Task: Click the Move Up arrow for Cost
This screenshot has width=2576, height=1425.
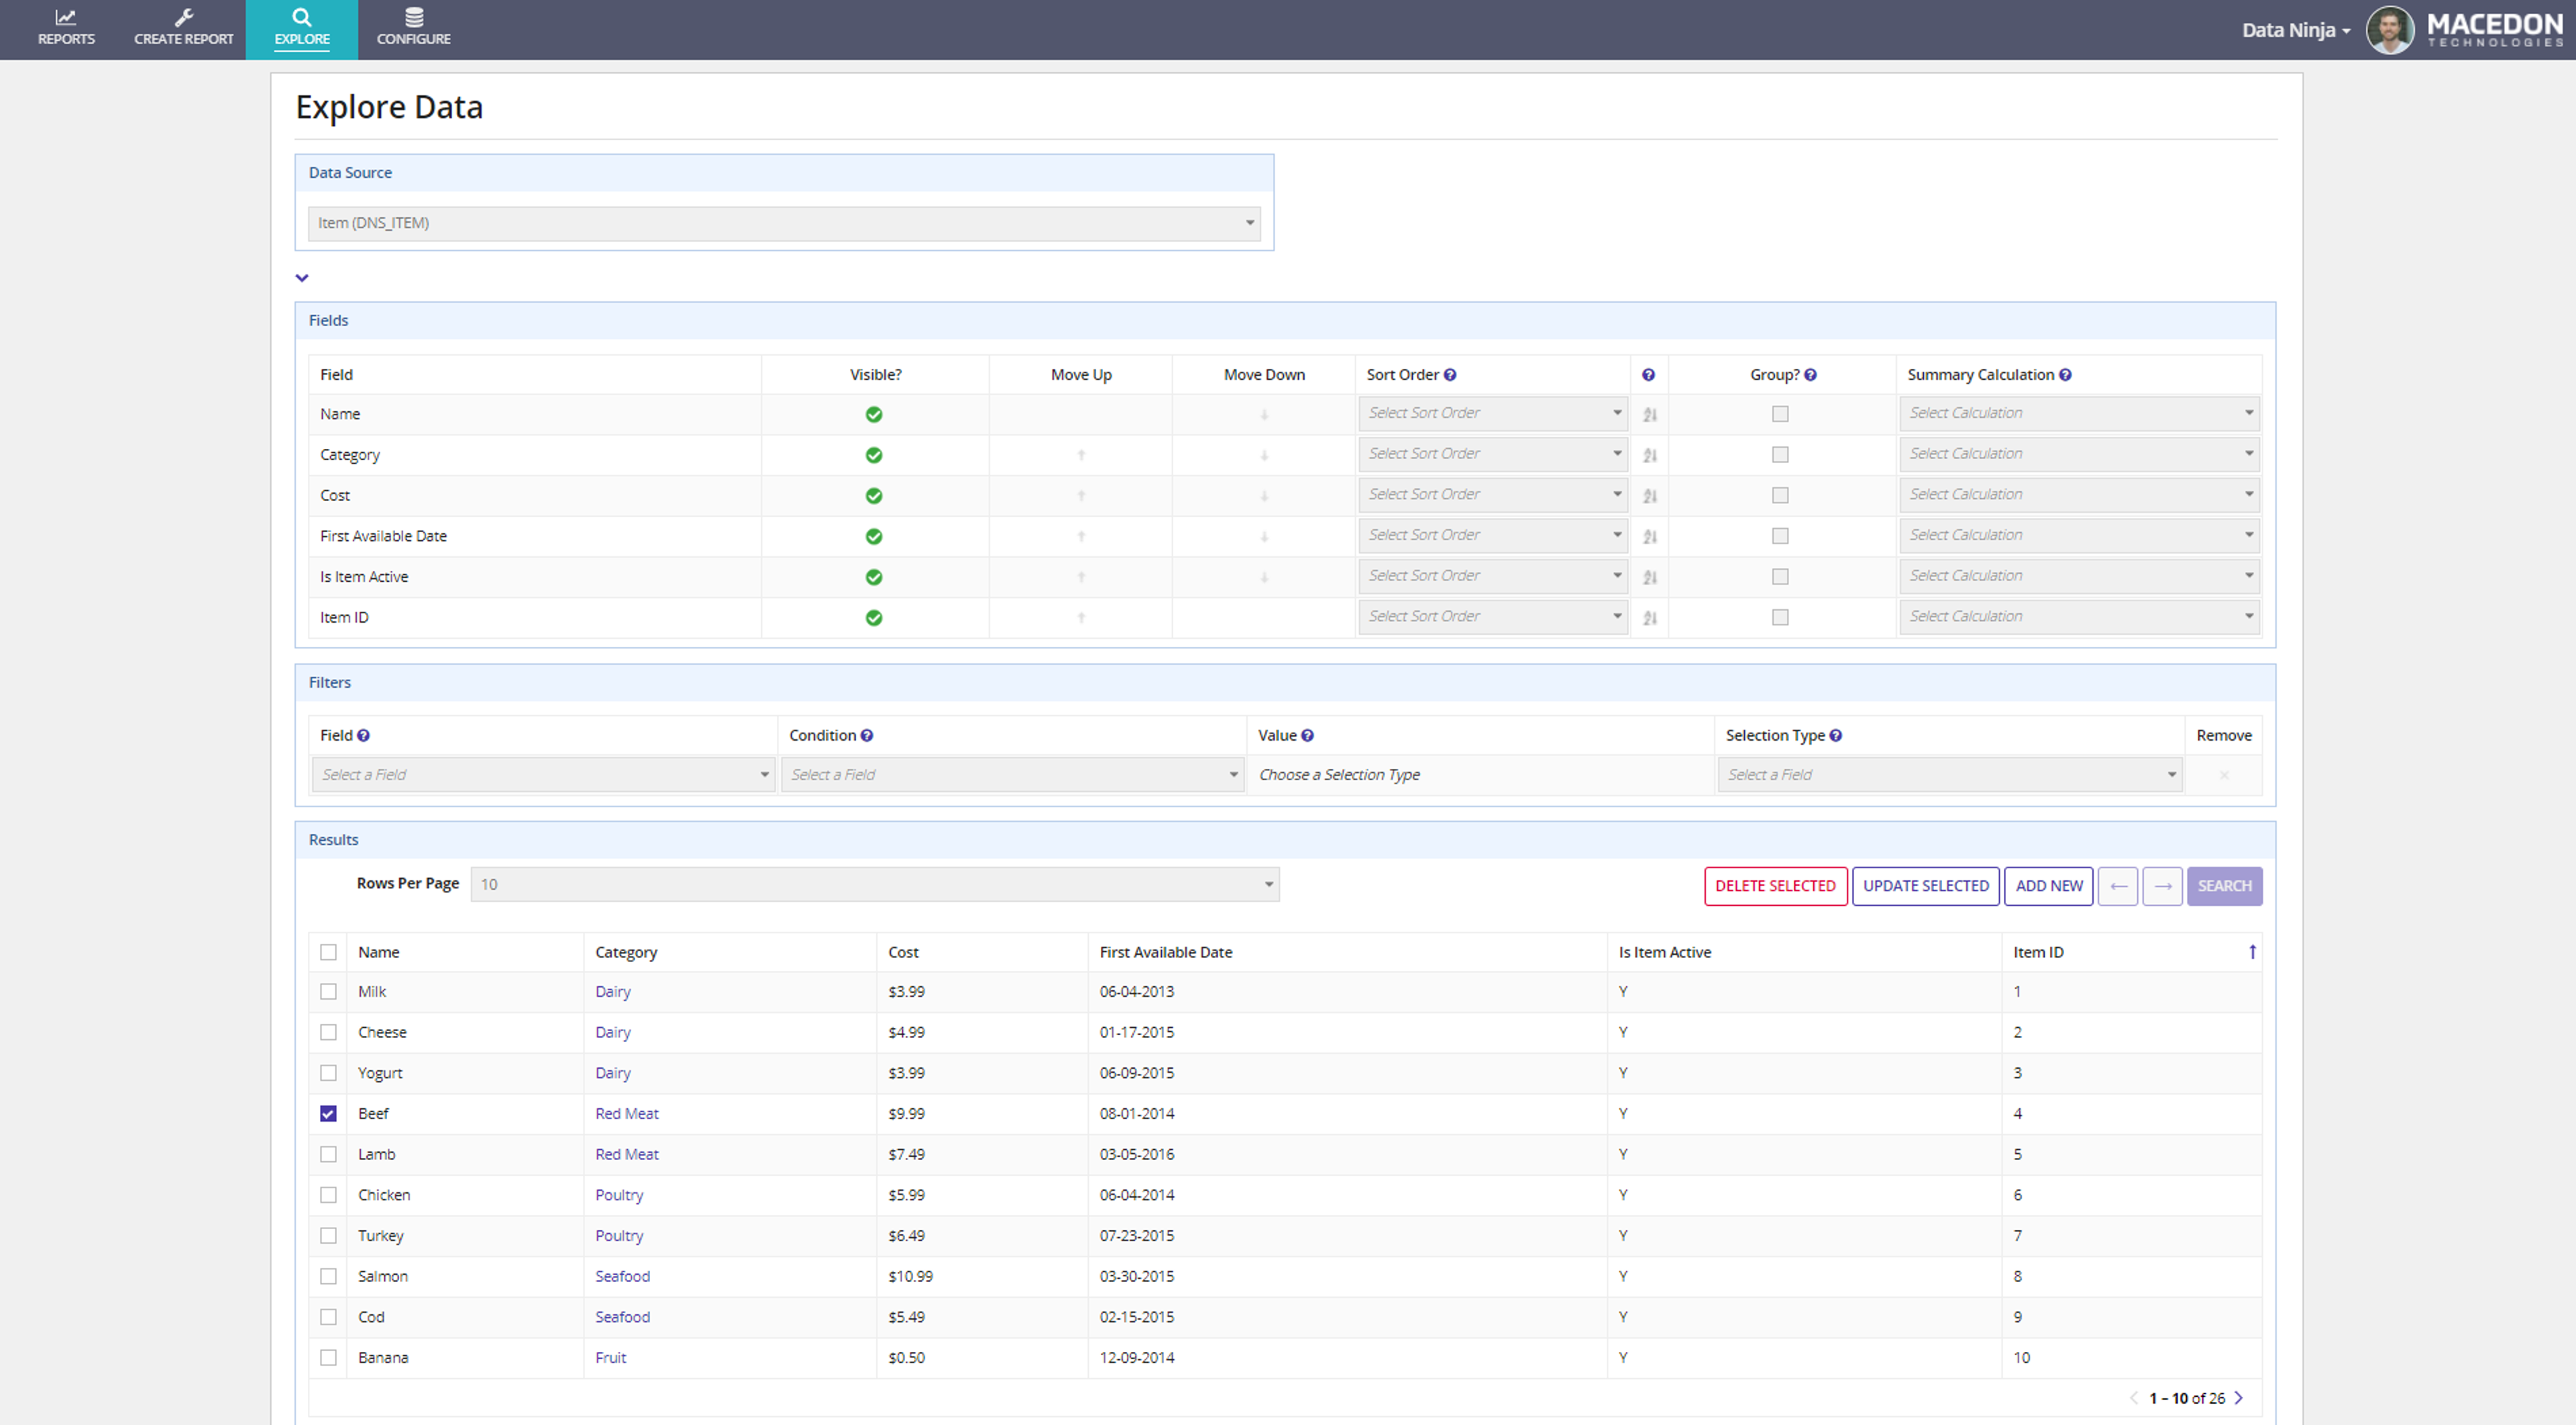Action: (x=1081, y=496)
